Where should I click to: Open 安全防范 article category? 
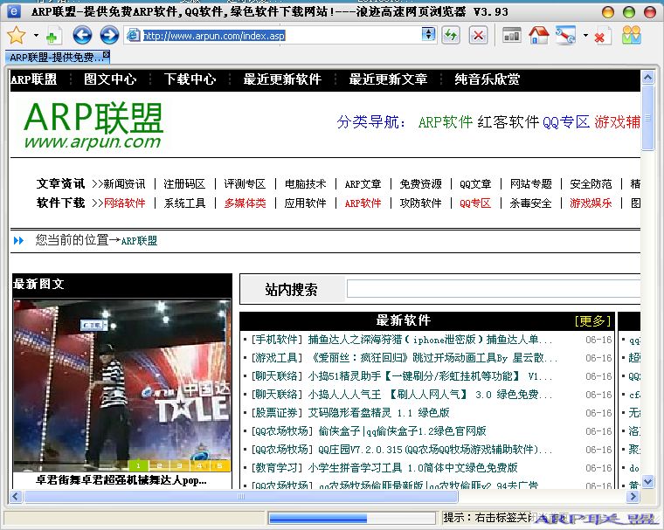point(591,183)
